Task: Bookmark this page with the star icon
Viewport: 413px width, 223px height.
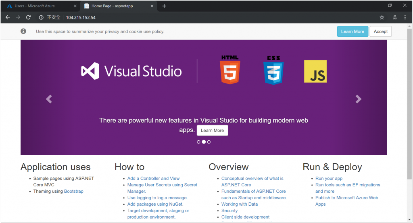Action: 382,17
